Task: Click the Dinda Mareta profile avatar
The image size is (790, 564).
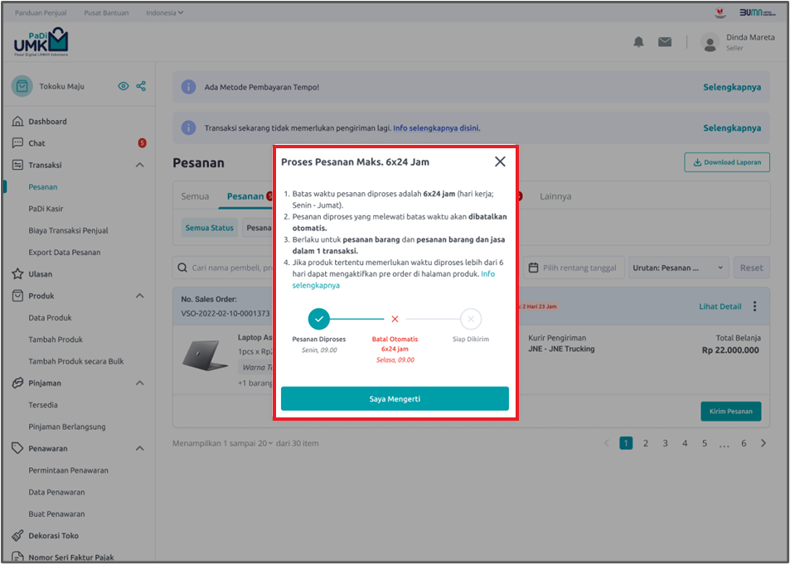Action: [x=710, y=42]
